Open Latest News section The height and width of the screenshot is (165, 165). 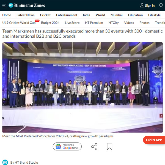[x=26, y=15]
